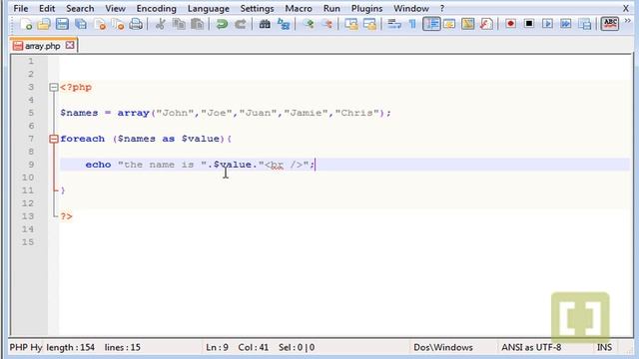
Task: Click line number 5 in the margin
Action: pos(31,113)
